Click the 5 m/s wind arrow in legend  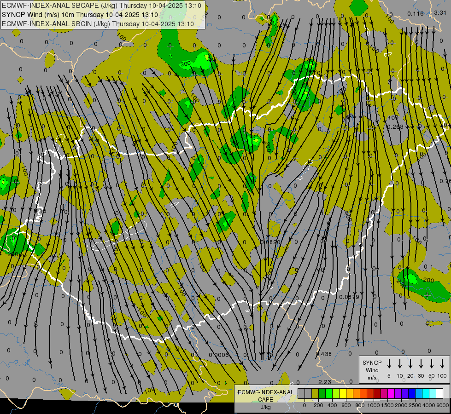[x=389, y=364]
